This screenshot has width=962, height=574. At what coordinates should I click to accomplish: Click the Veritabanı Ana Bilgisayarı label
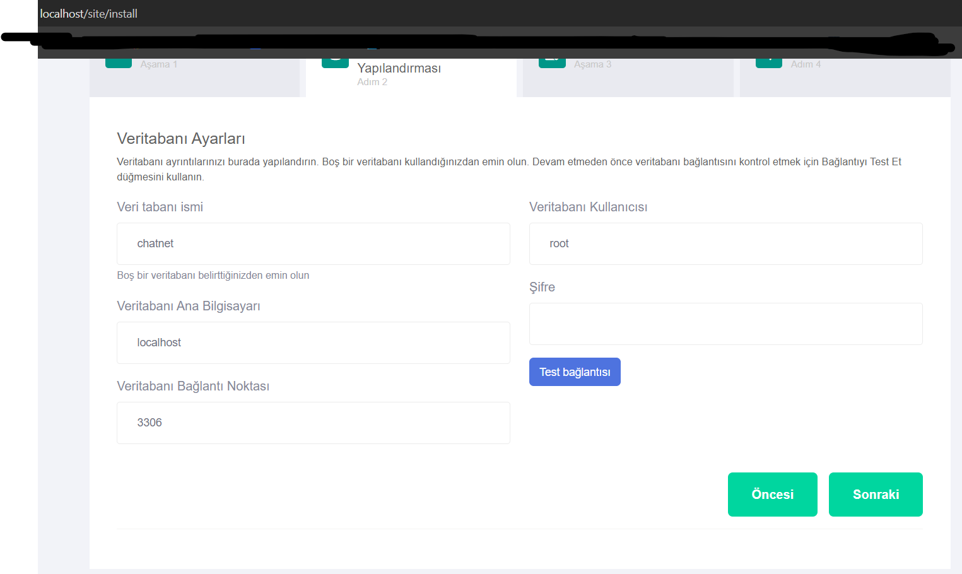[189, 306]
